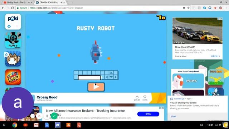Screen dimensions: 229x129
Task: Select the Original Crossy Road world thumbnail
Action: tap(188, 81)
